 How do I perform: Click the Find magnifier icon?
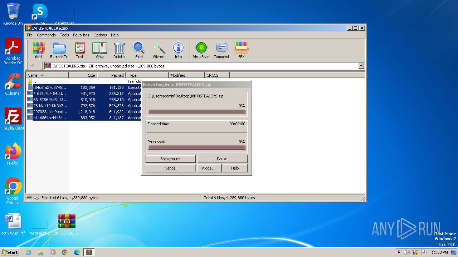point(139,50)
